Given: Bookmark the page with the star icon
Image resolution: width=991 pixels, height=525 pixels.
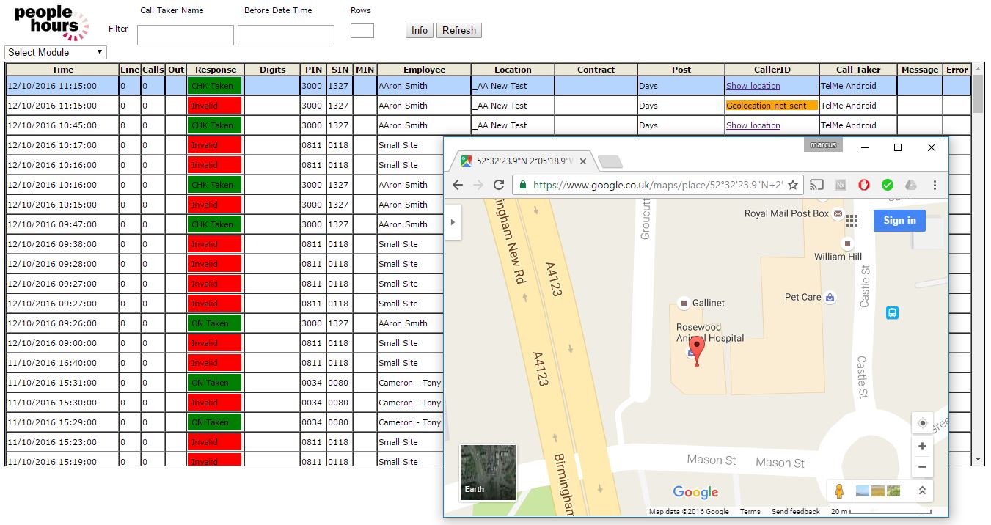Looking at the screenshot, I should click(793, 186).
